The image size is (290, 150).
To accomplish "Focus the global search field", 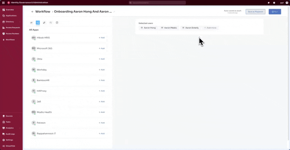I will (157, 3).
